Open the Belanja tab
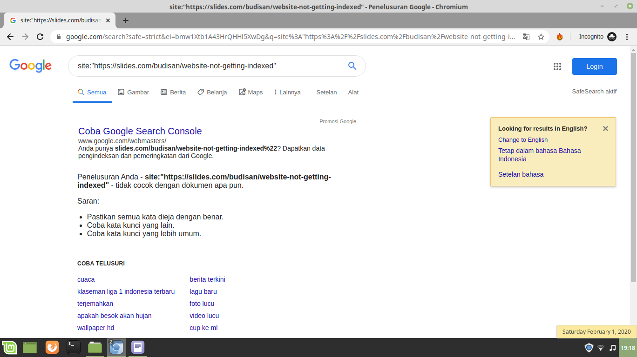Screen dimensions: 637x357 click(212, 92)
